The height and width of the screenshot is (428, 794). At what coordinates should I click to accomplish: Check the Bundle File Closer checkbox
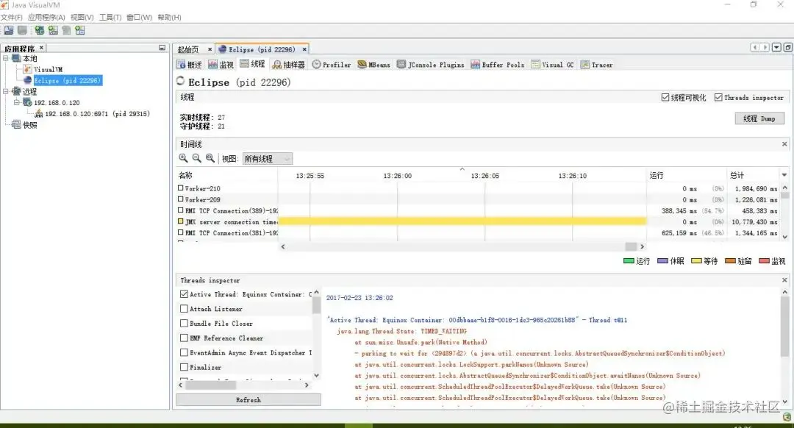click(x=185, y=323)
